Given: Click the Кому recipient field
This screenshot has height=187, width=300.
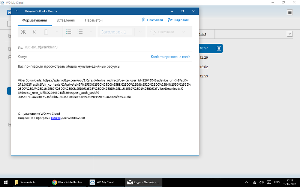Looking at the screenshot, I should click(88, 57).
